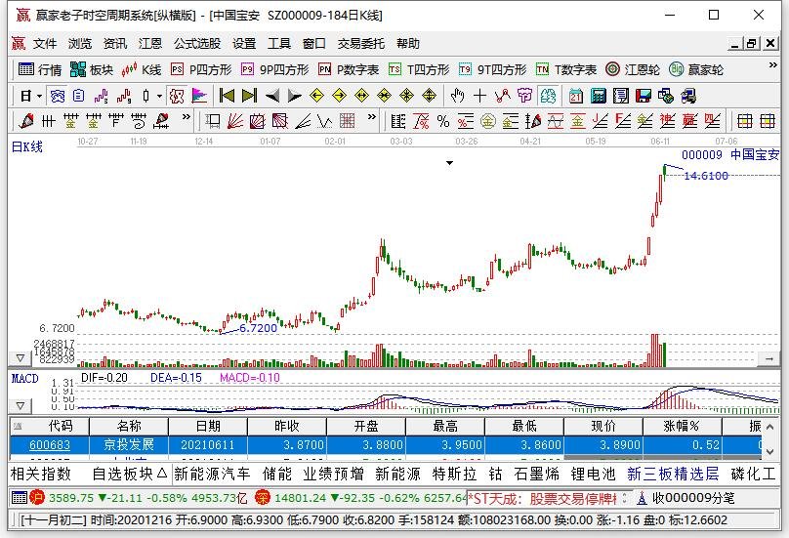Switch to the 新能源汽车 tab
Viewport: 789px width, 538px height.
tap(212, 474)
